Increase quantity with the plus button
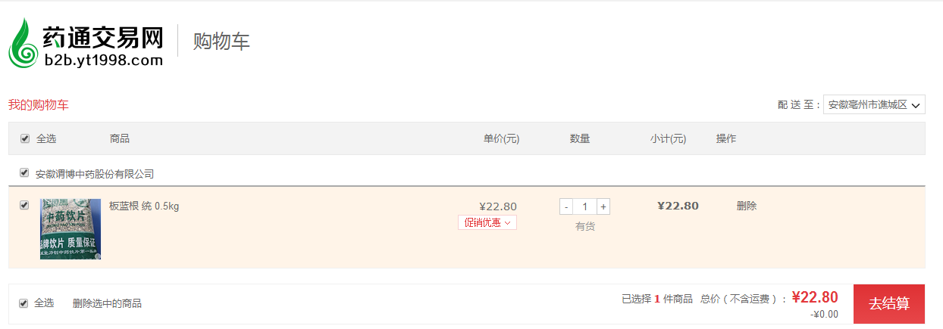This screenshot has height=329, width=943. tap(603, 206)
